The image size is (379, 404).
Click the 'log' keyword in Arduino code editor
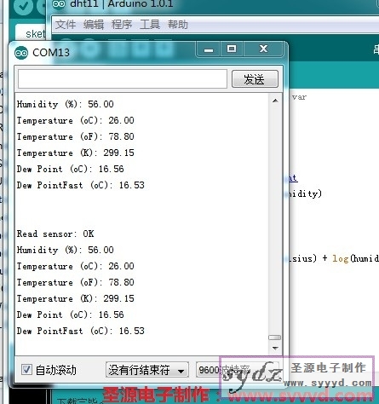pyautogui.click(x=340, y=258)
